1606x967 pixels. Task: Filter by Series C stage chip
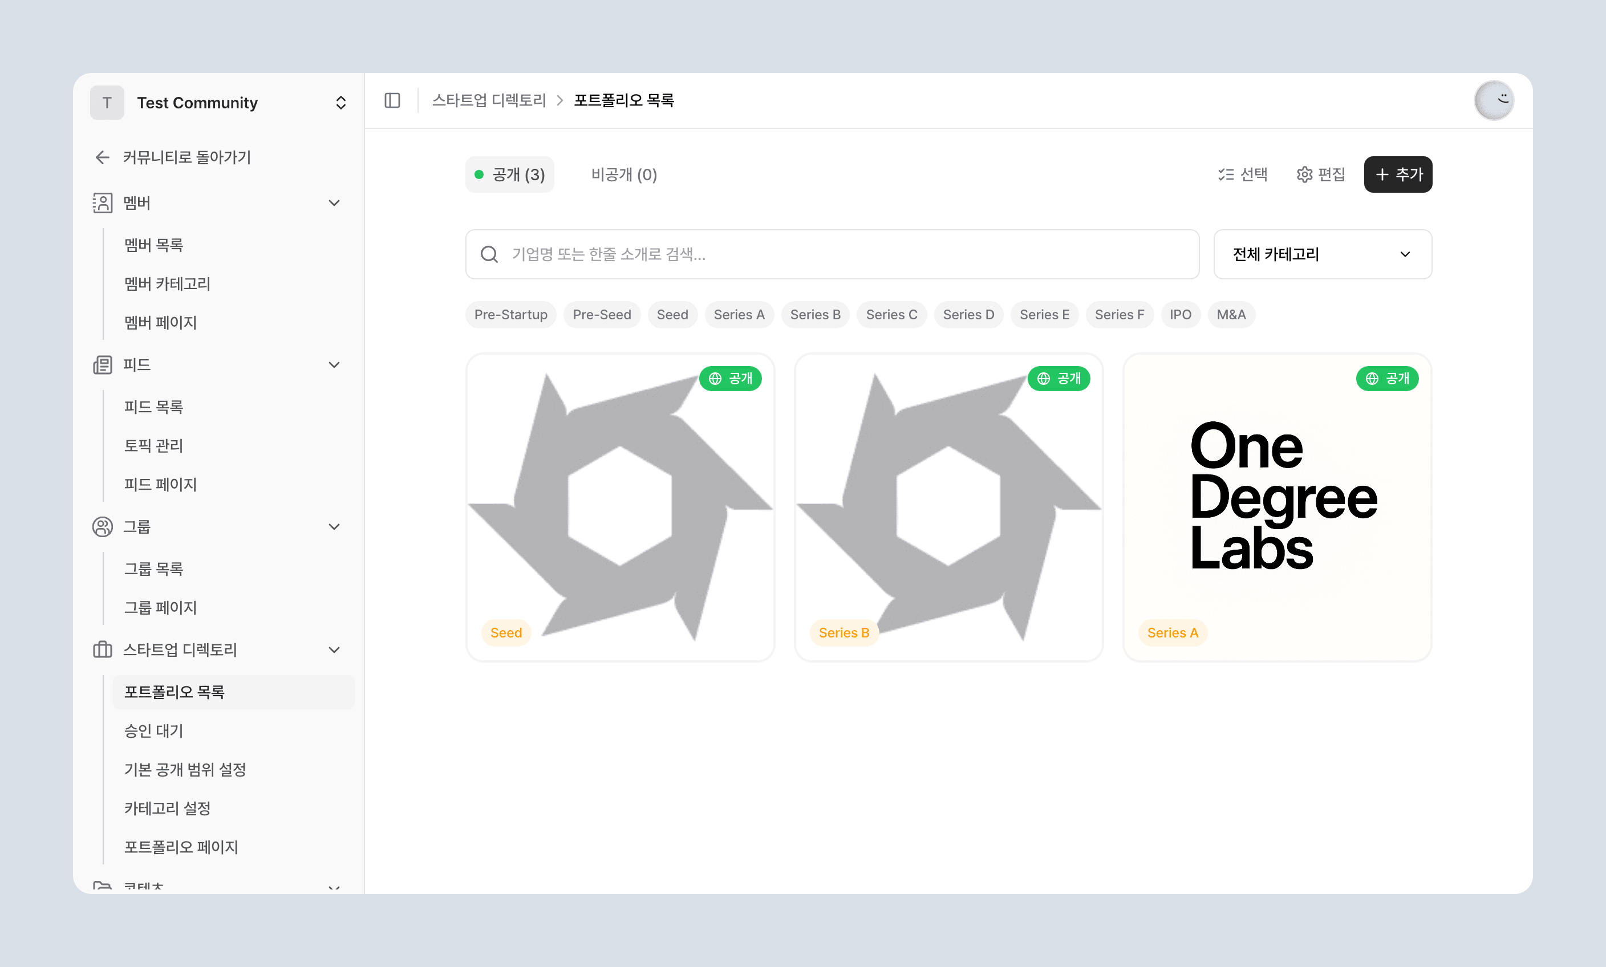(891, 315)
